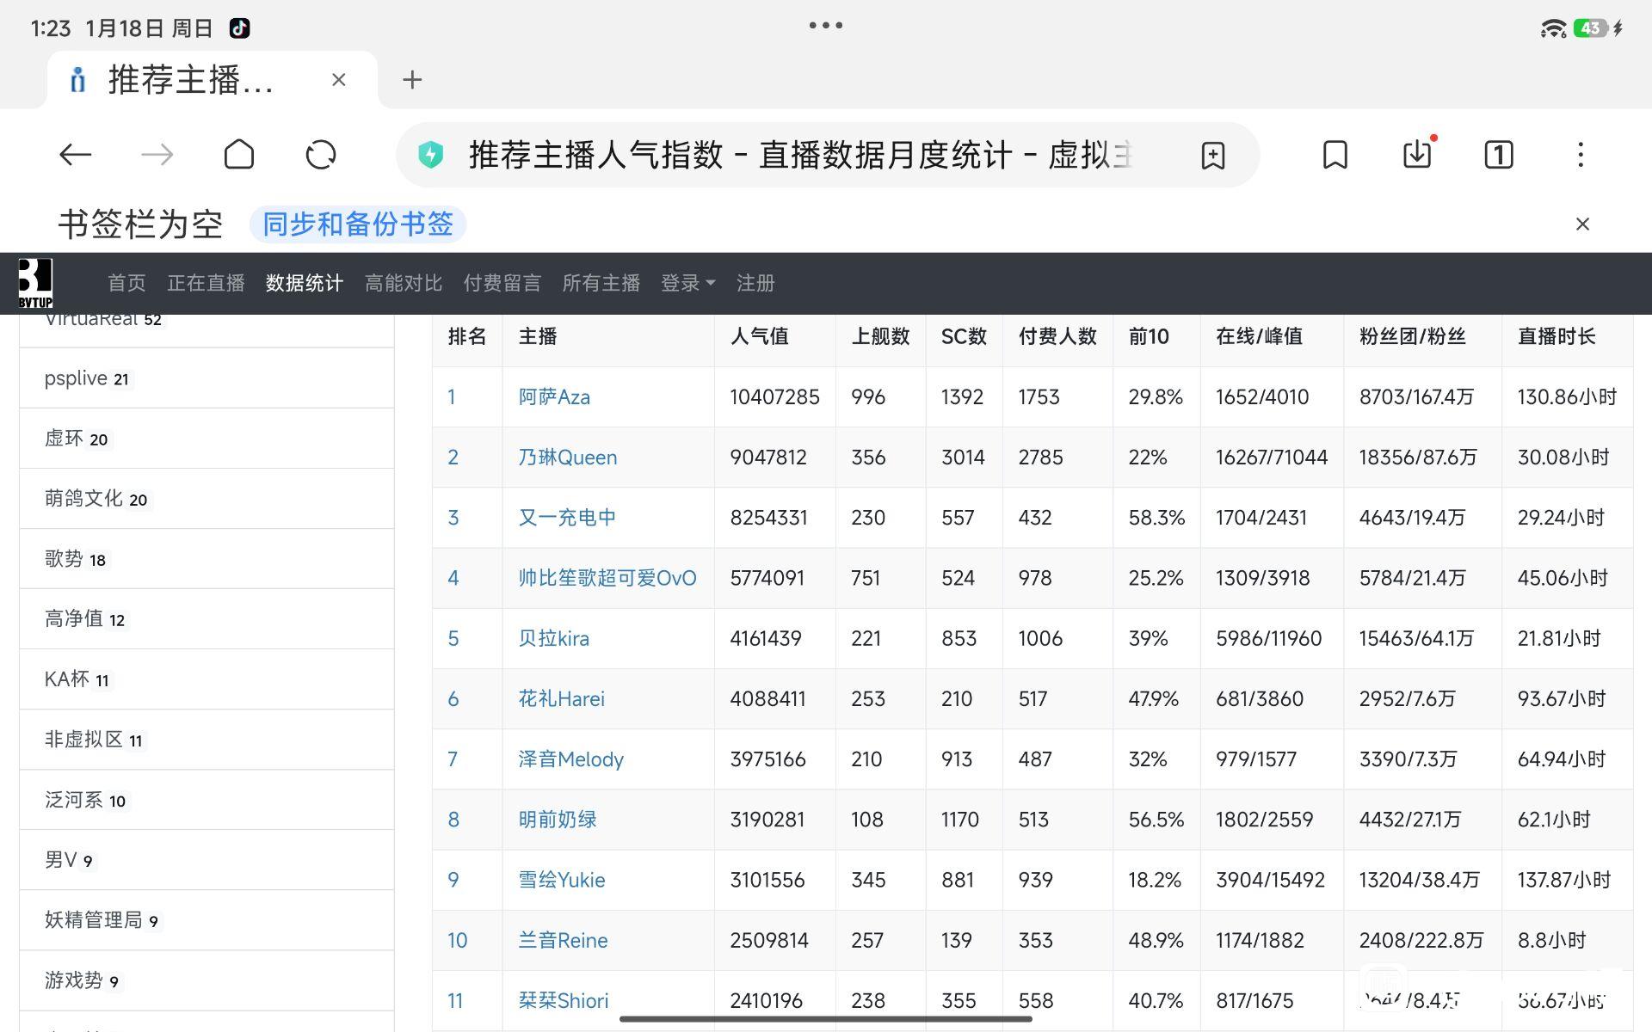
Task: Open the downloads icon
Action: (x=1416, y=155)
